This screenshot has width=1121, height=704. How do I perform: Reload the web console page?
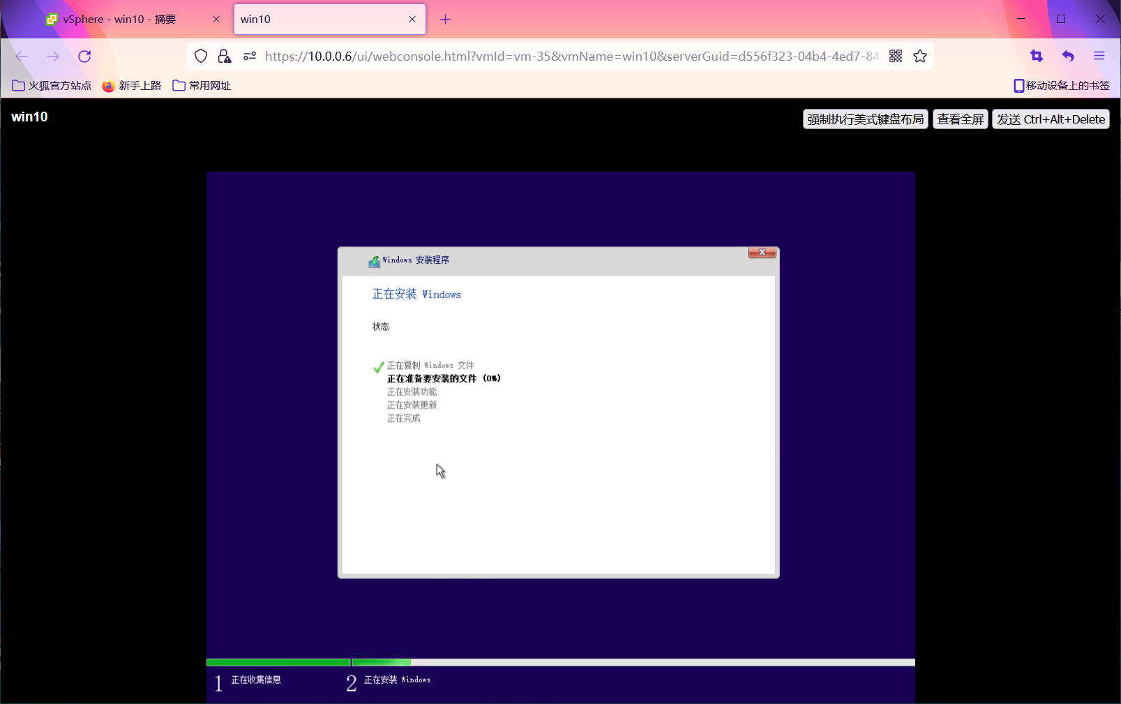click(84, 57)
